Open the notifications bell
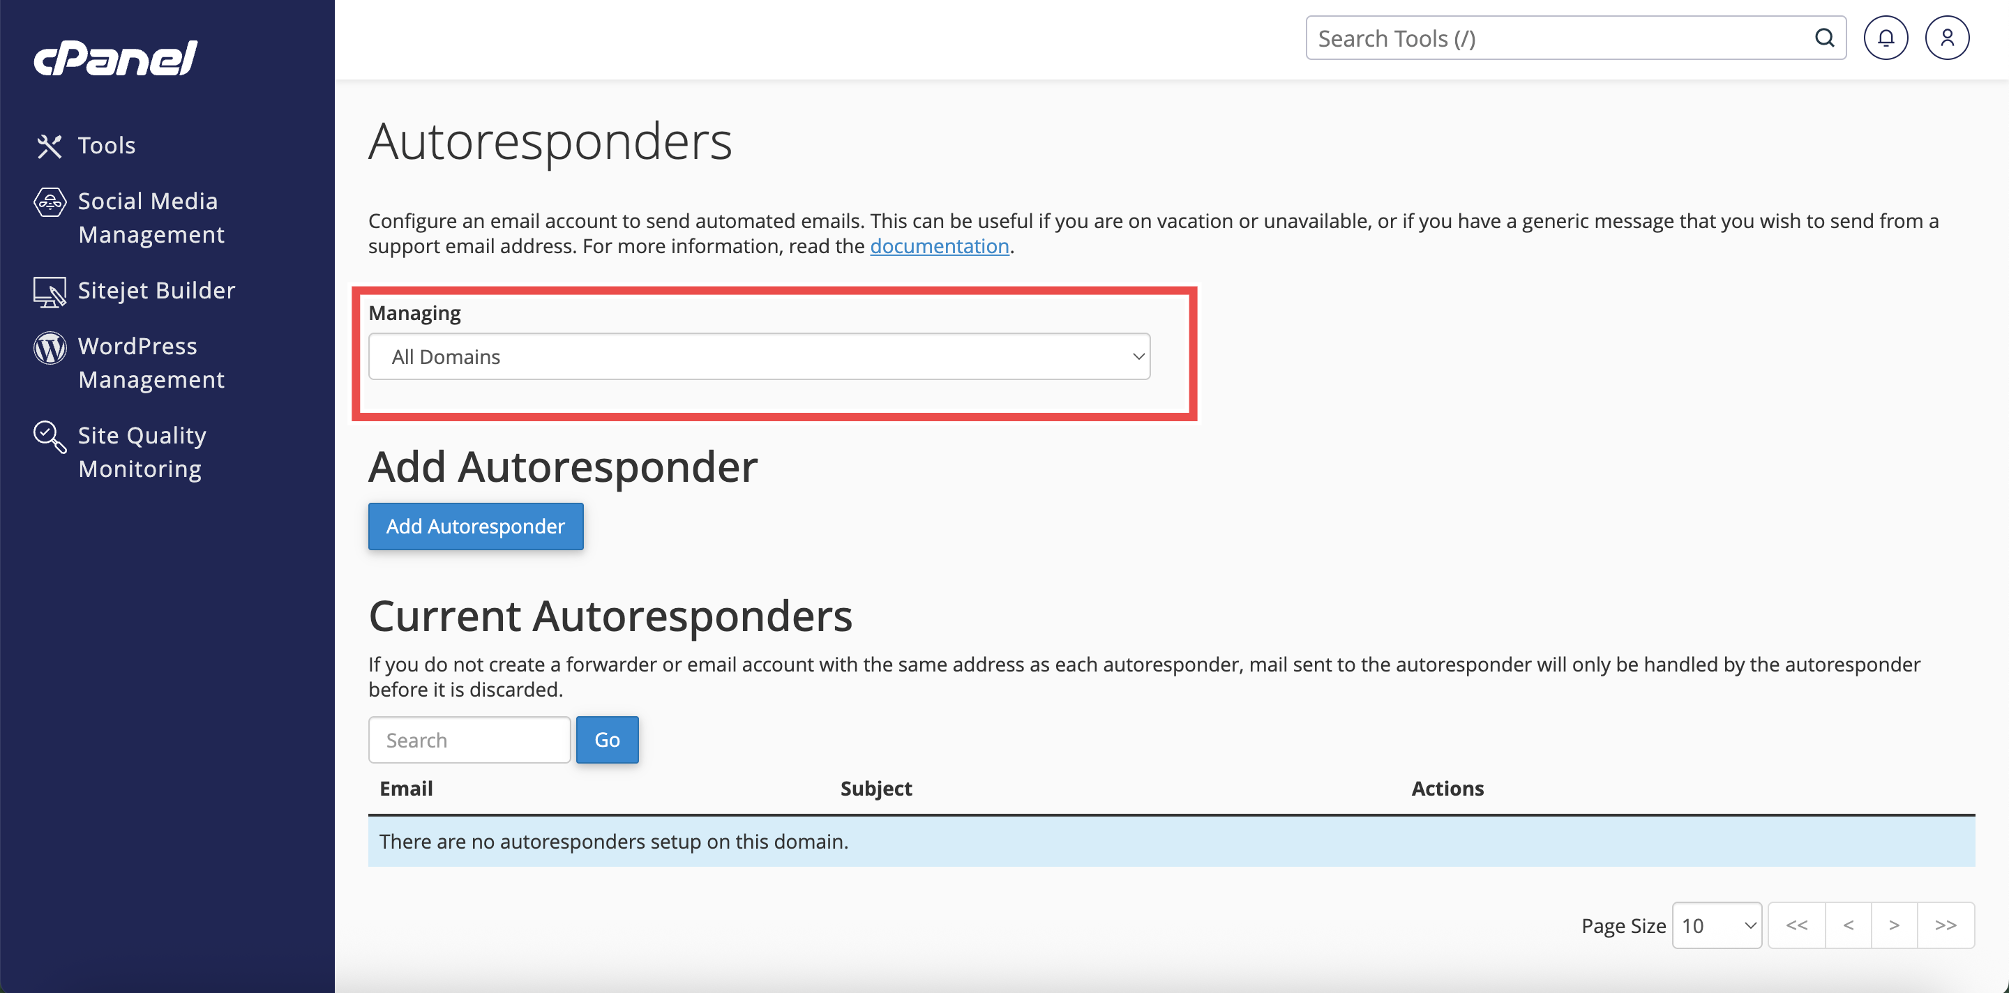Image resolution: width=2009 pixels, height=993 pixels. [1885, 38]
